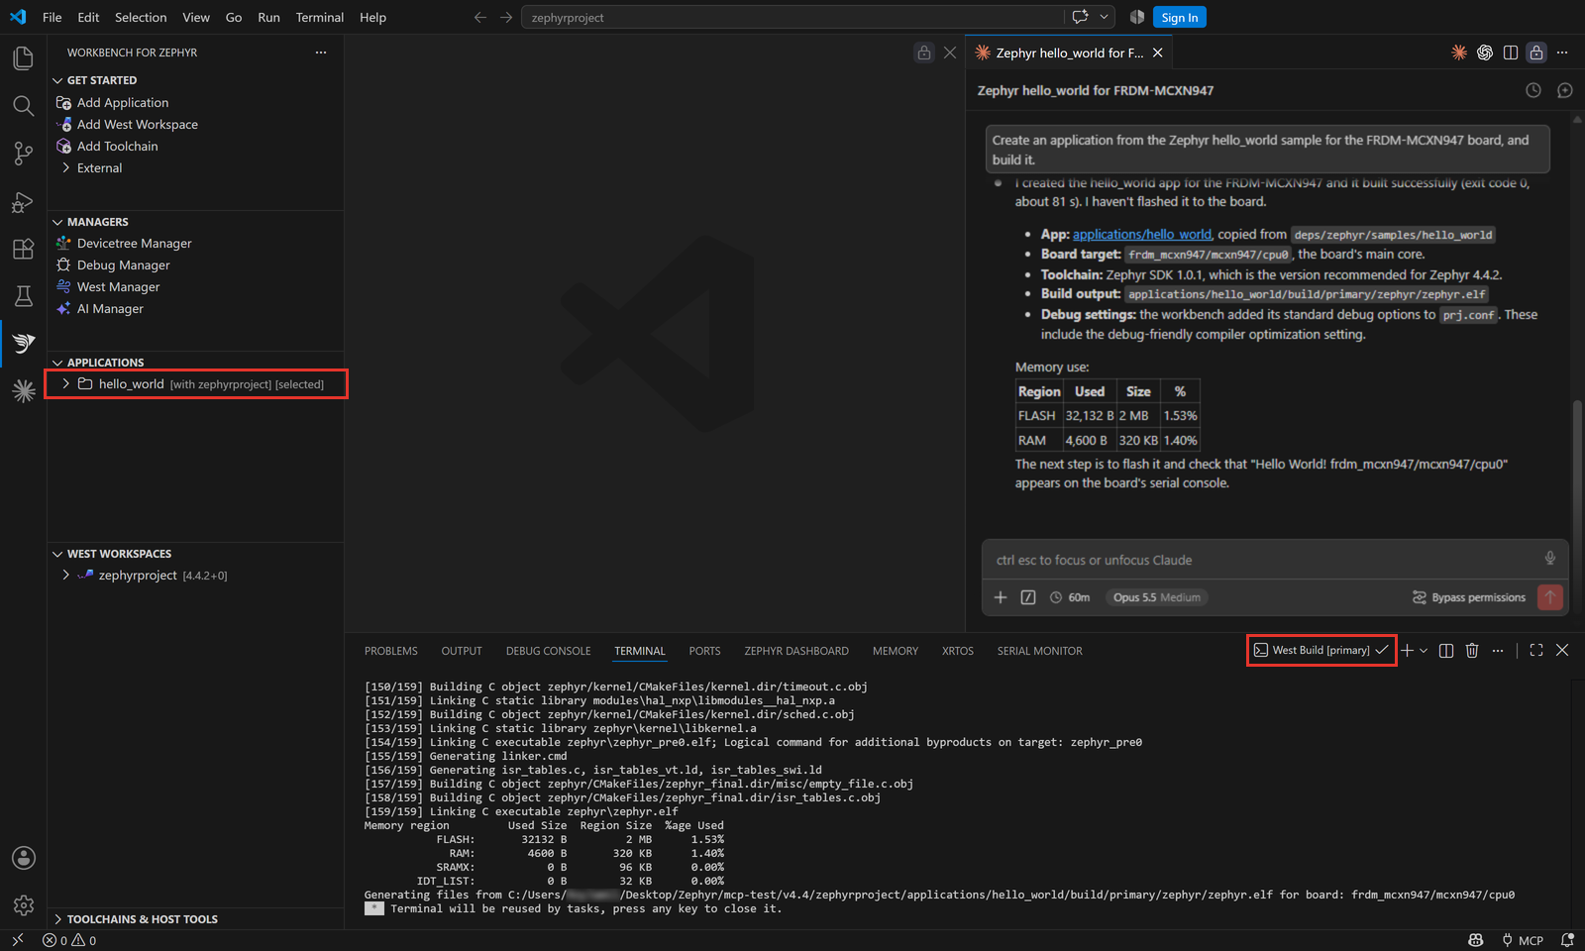1585x951 pixels.
Task: Toggle the slash command box icon
Action: coord(1028,597)
